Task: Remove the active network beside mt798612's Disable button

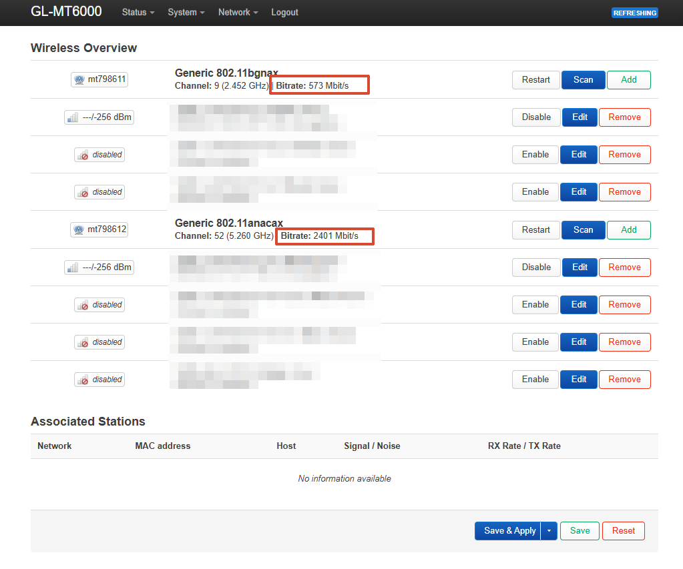Action: [625, 267]
